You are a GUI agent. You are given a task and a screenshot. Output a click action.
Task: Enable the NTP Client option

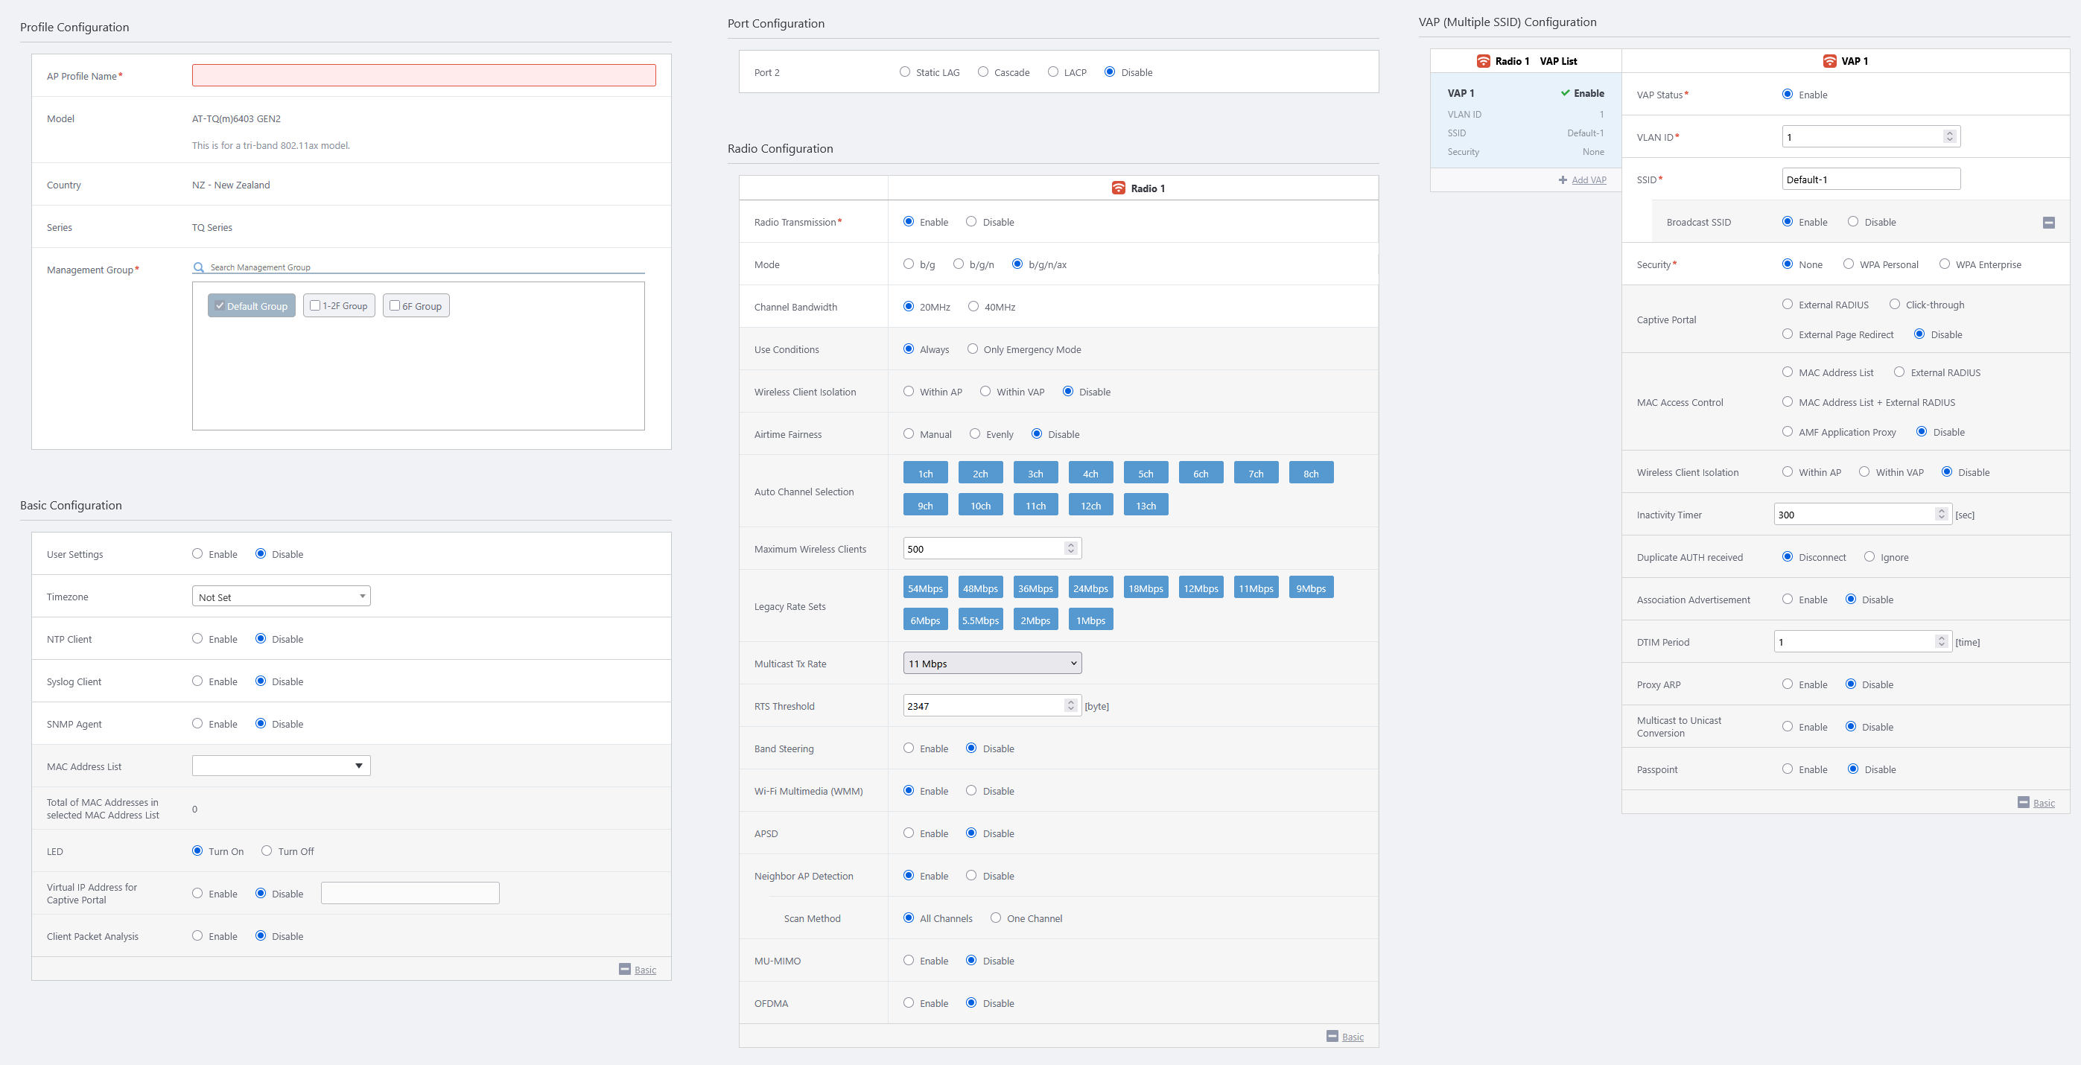(x=197, y=638)
